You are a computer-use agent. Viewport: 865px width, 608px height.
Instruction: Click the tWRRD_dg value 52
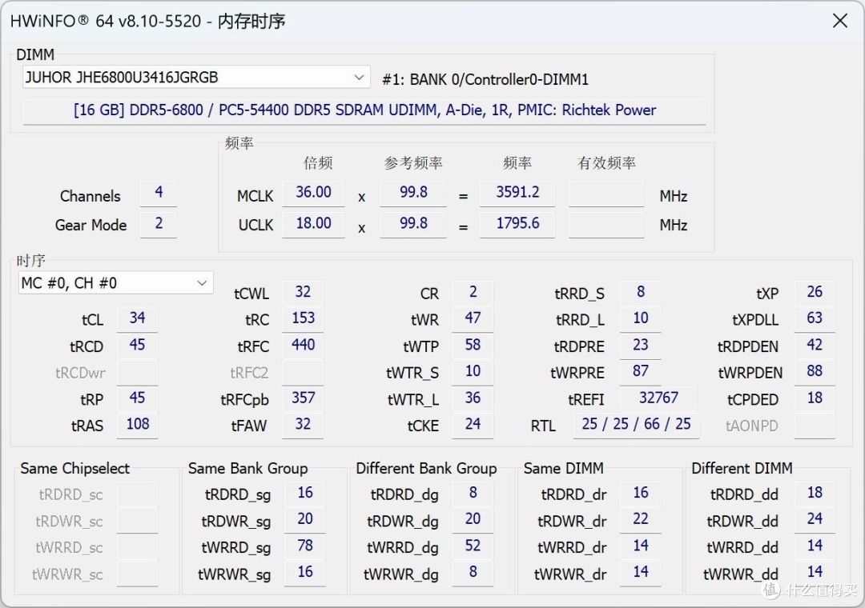(473, 546)
